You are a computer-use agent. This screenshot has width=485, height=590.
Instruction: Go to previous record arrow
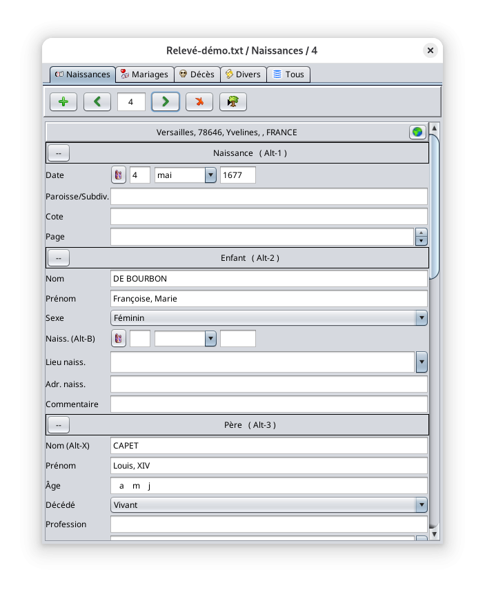[97, 101]
